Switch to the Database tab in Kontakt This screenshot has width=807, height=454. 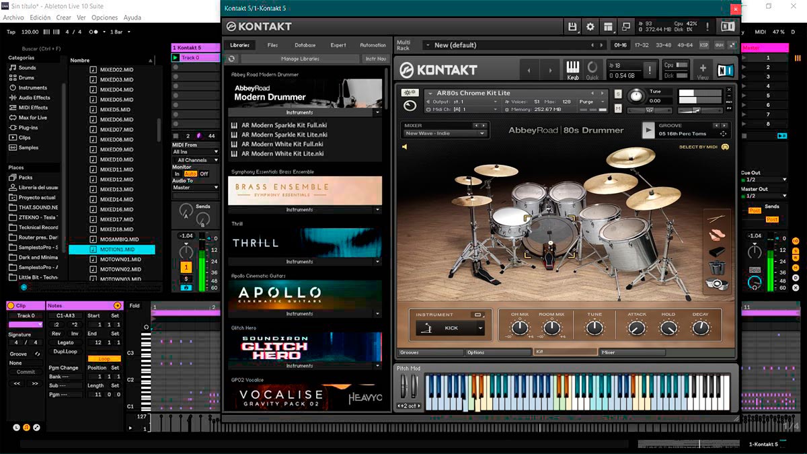pyautogui.click(x=305, y=45)
